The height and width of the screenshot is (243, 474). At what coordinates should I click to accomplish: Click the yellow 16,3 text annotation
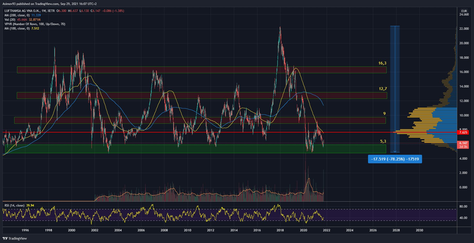[x=382, y=63]
